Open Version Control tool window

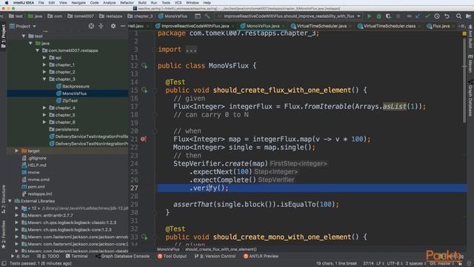pyautogui.click(x=215, y=257)
